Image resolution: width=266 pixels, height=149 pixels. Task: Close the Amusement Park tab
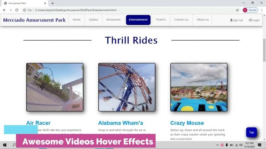pos(45,3)
